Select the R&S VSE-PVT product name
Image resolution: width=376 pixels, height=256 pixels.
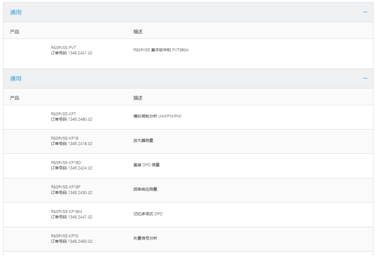(x=63, y=47)
